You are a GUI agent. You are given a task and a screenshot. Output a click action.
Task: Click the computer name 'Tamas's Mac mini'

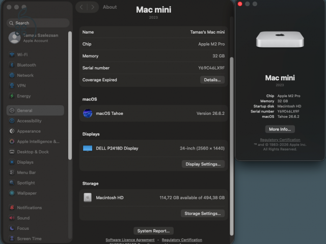point(207,32)
